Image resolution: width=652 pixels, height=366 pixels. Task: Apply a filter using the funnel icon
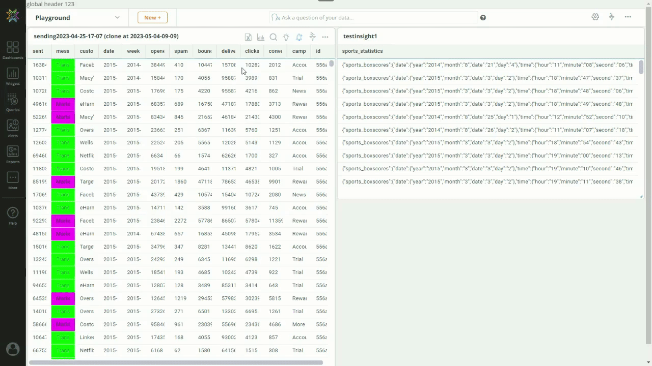(x=312, y=37)
